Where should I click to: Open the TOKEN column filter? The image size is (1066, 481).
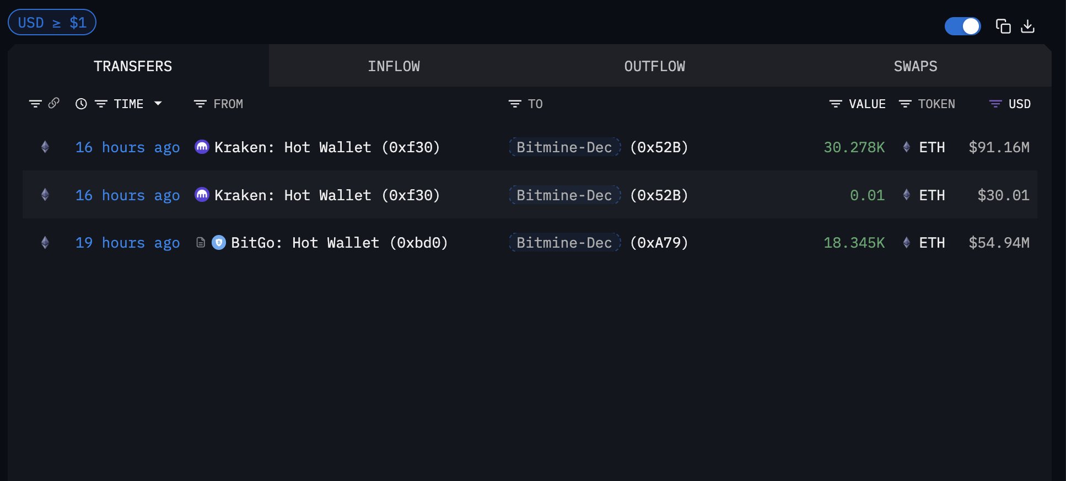pos(905,104)
